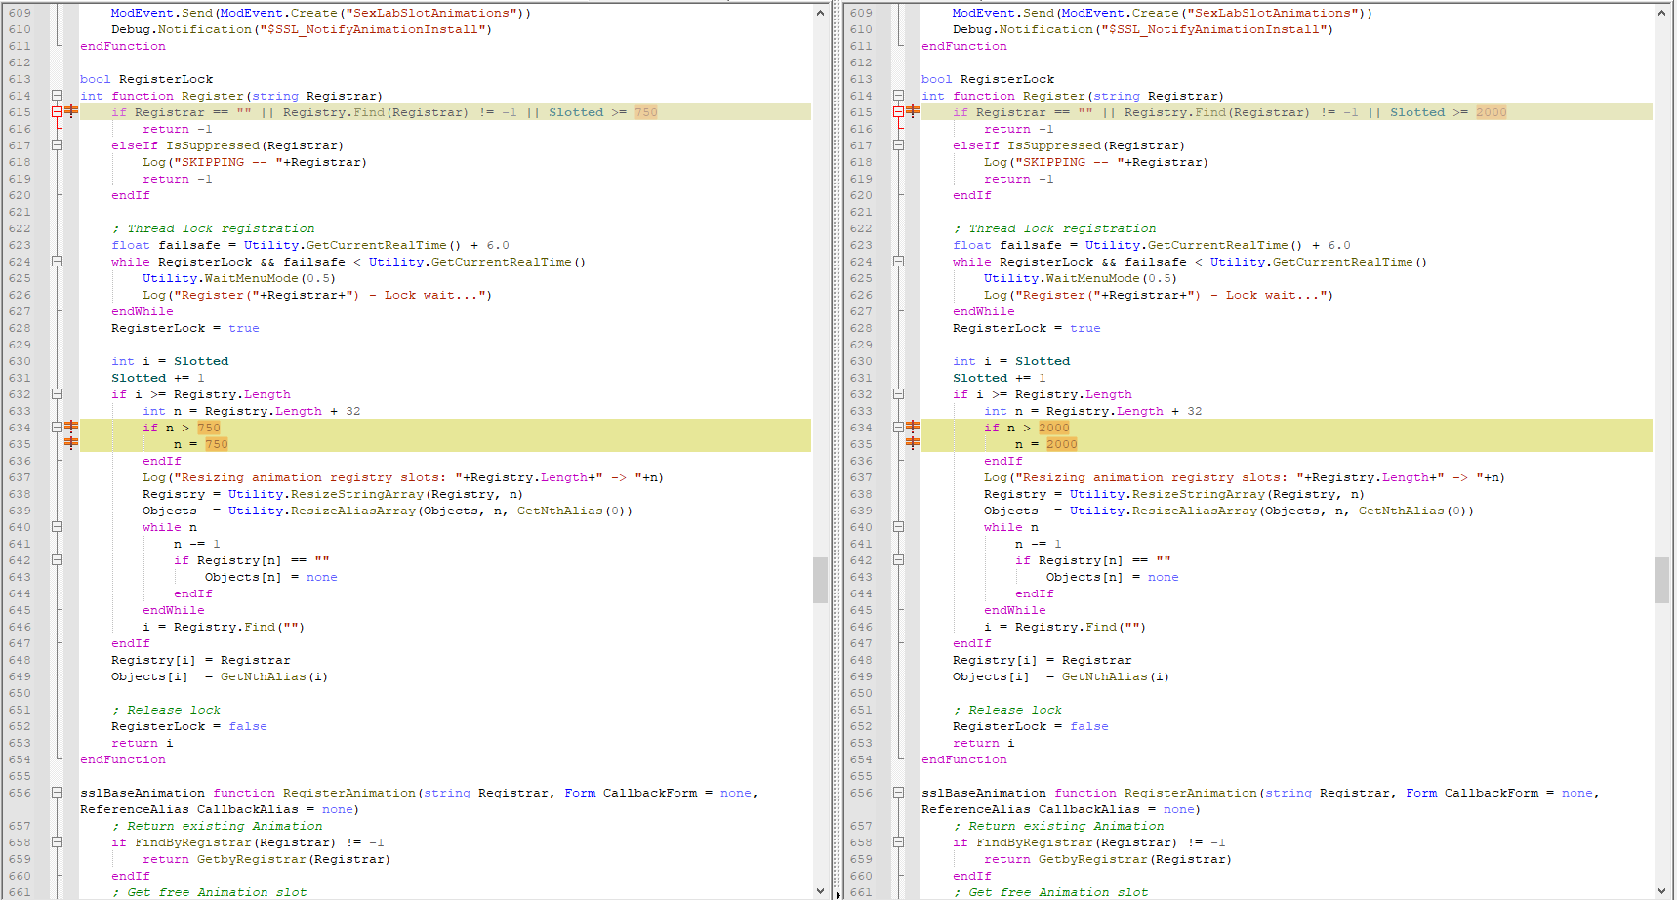Click '; Thread lock registration' comment in right pane
The width and height of the screenshot is (1677, 900).
[x=1054, y=228]
